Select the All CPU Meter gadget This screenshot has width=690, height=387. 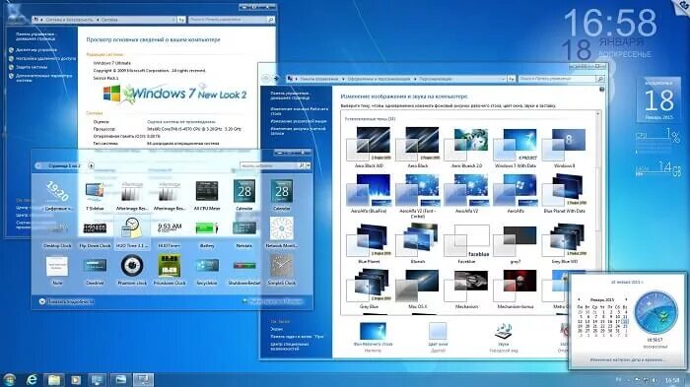207,196
